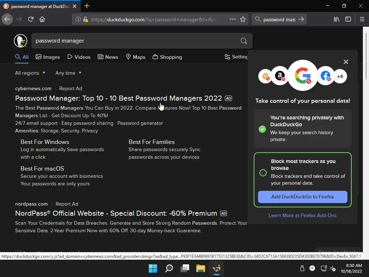Click the Firefox toolbar search box
Image resolution: width=369 pixels, height=277 pixels.
(279, 19)
